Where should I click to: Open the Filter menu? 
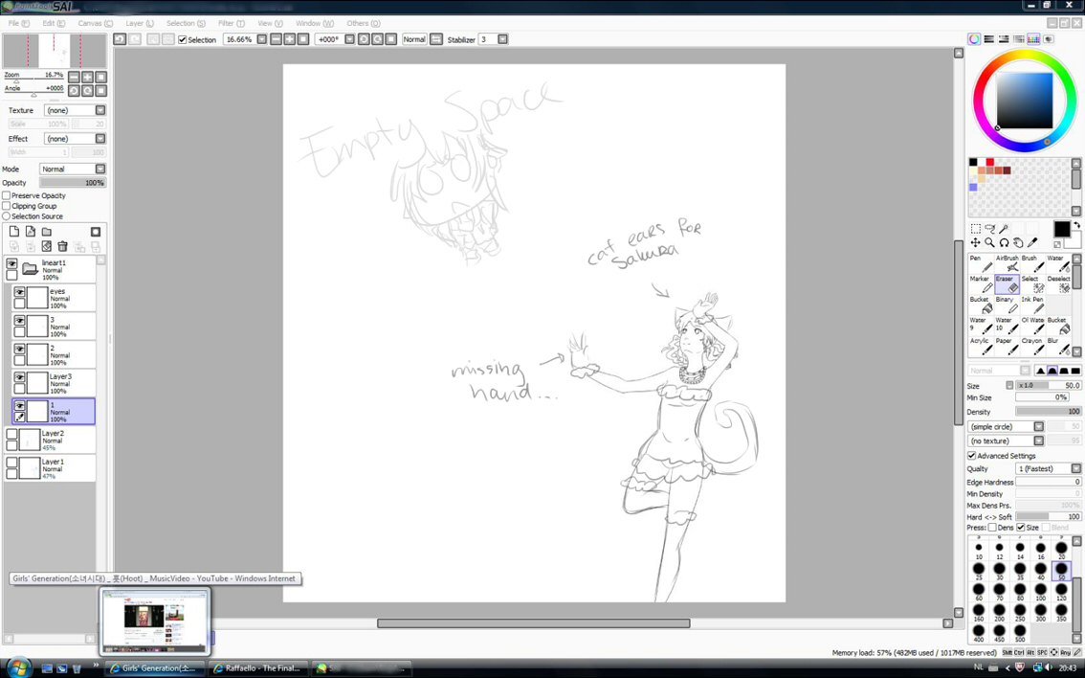pyautogui.click(x=231, y=23)
